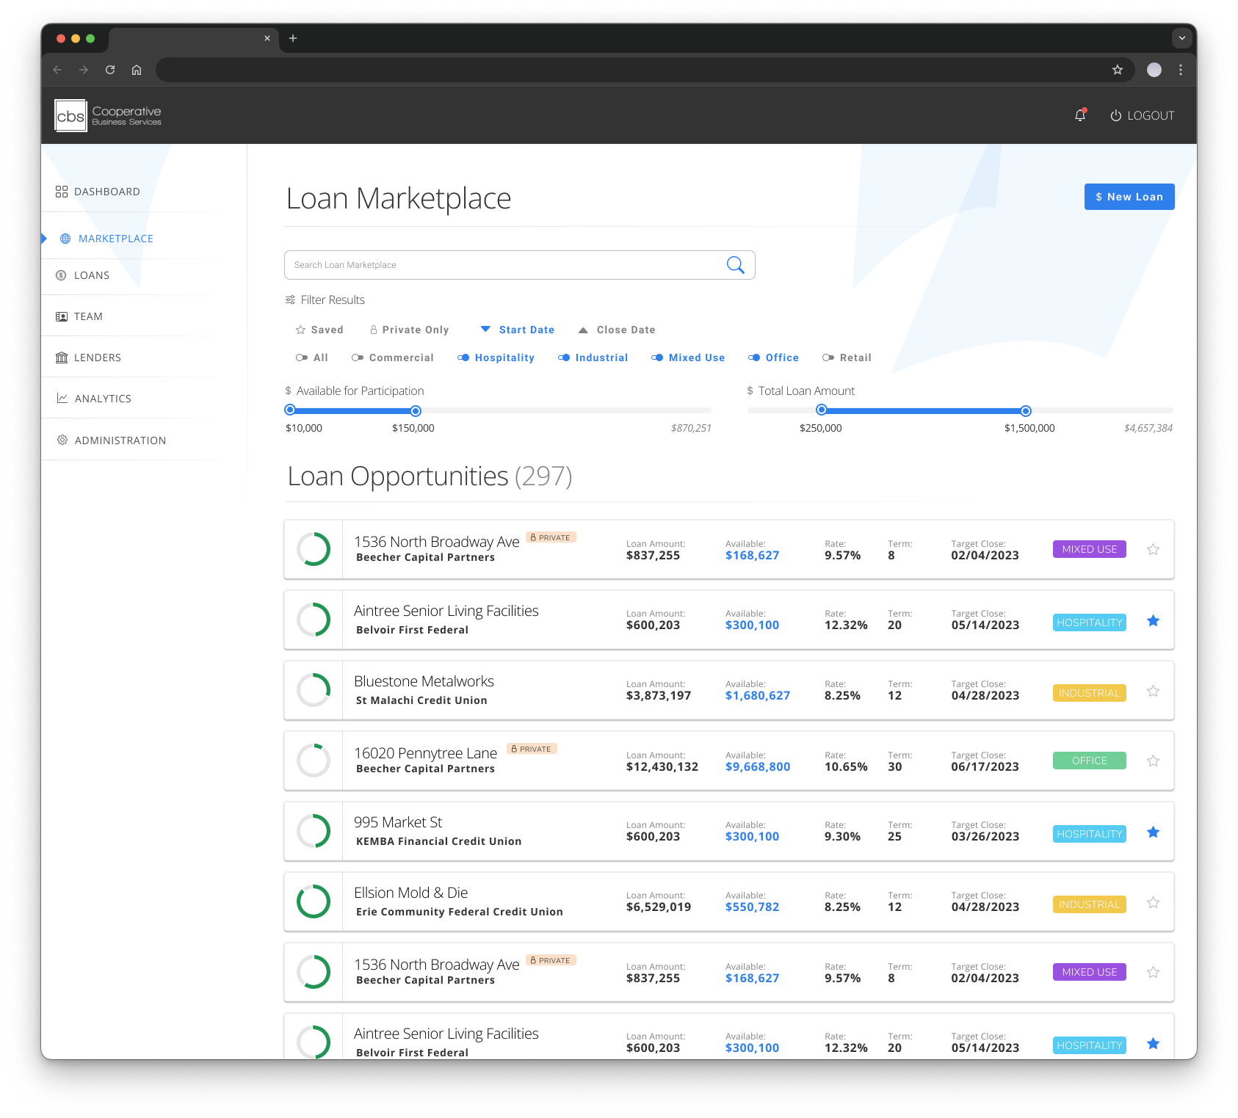Click the Lenders bank icon
The image size is (1238, 1118).
click(62, 357)
